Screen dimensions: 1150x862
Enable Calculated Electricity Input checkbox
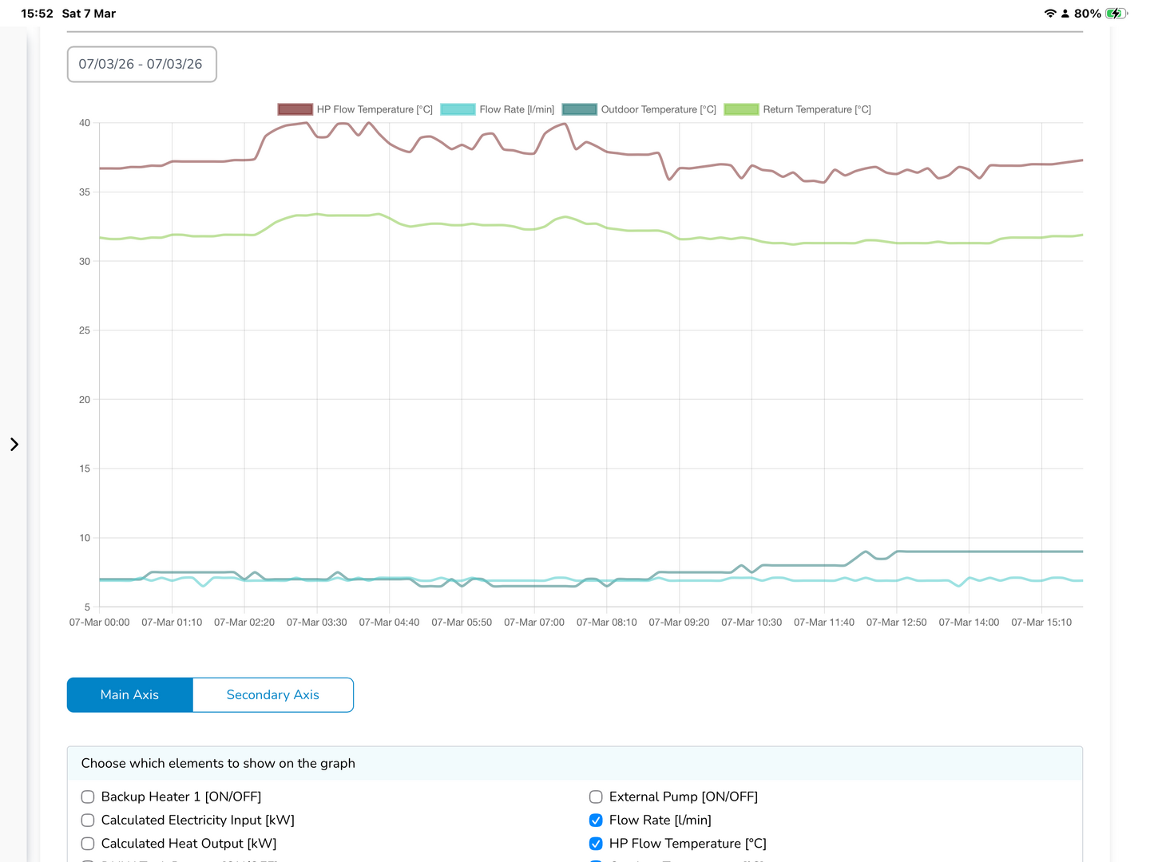(88, 820)
